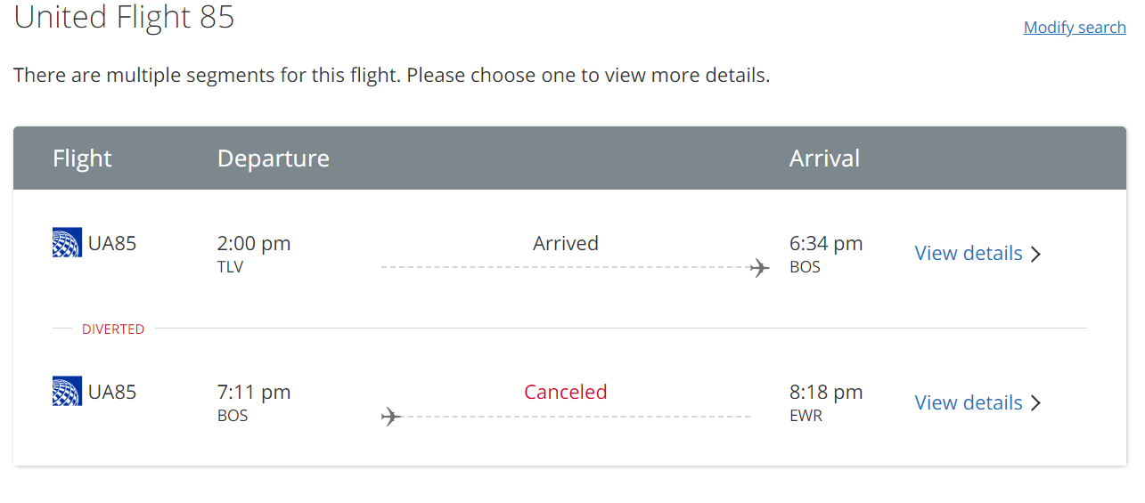Select the 8:18 pm EWR arrival time
Viewport: 1145px width, 503px height.
(826, 402)
